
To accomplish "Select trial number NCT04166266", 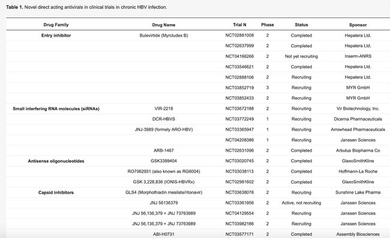I will (x=239, y=56).
